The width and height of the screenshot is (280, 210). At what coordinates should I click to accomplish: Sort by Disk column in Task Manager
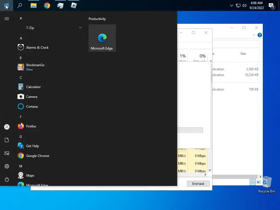click(182, 57)
